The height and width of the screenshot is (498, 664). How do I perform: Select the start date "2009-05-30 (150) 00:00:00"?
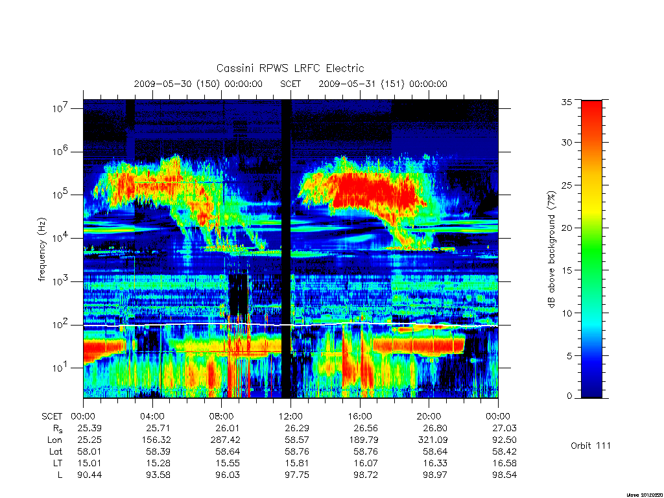pyautogui.click(x=198, y=84)
